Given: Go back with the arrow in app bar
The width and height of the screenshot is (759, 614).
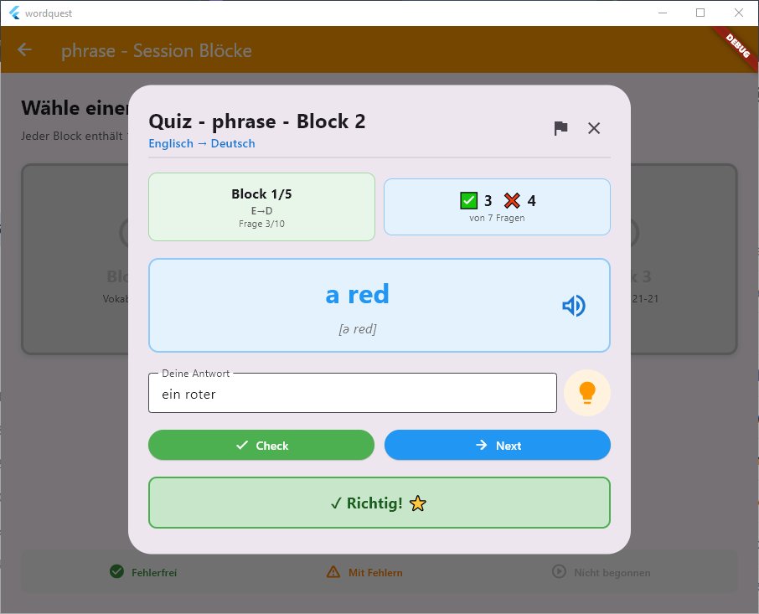Looking at the screenshot, I should point(24,49).
